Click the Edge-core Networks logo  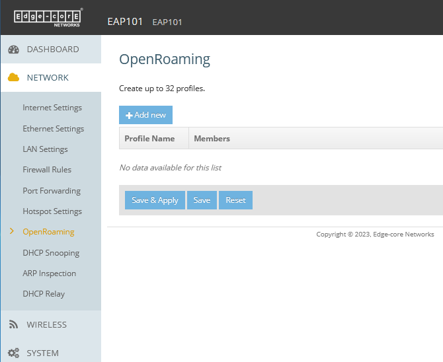[x=48, y=18]
